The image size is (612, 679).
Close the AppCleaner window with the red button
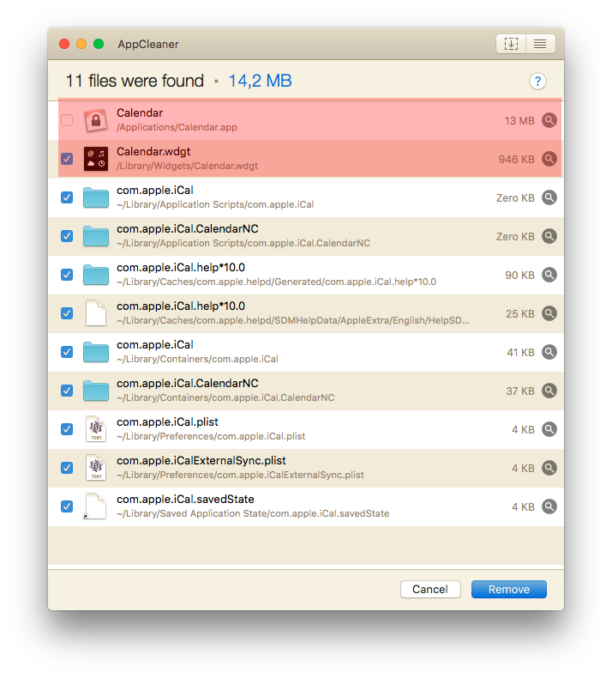click(x=64, y=44)
